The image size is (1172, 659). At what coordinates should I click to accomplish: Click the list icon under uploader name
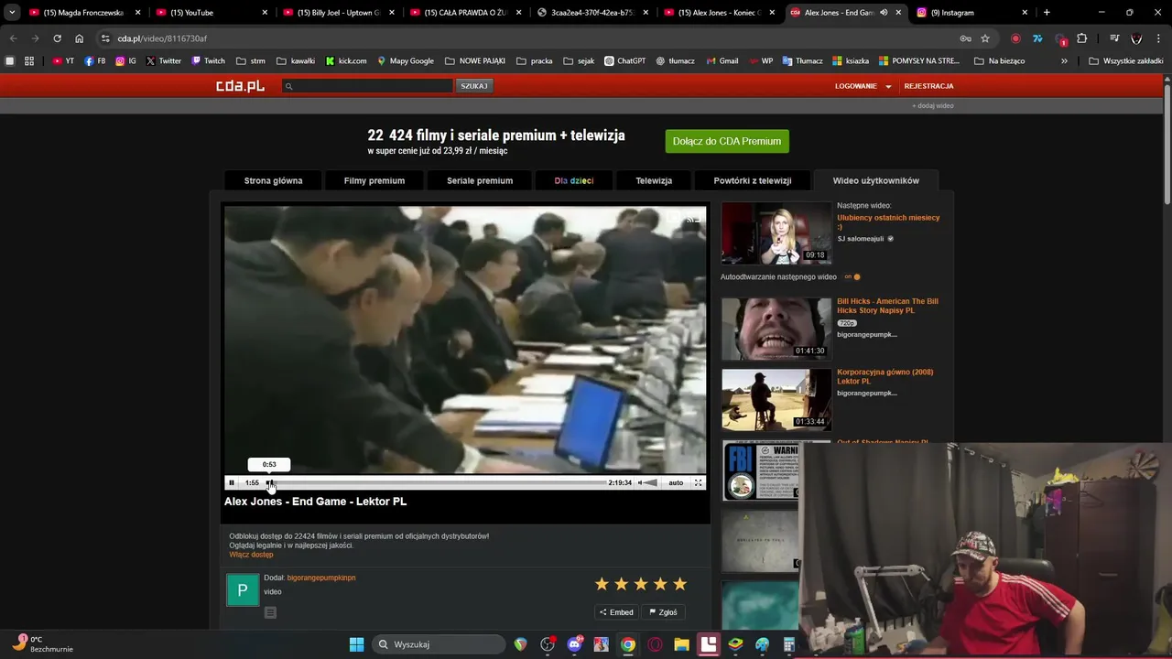(270, 612)
